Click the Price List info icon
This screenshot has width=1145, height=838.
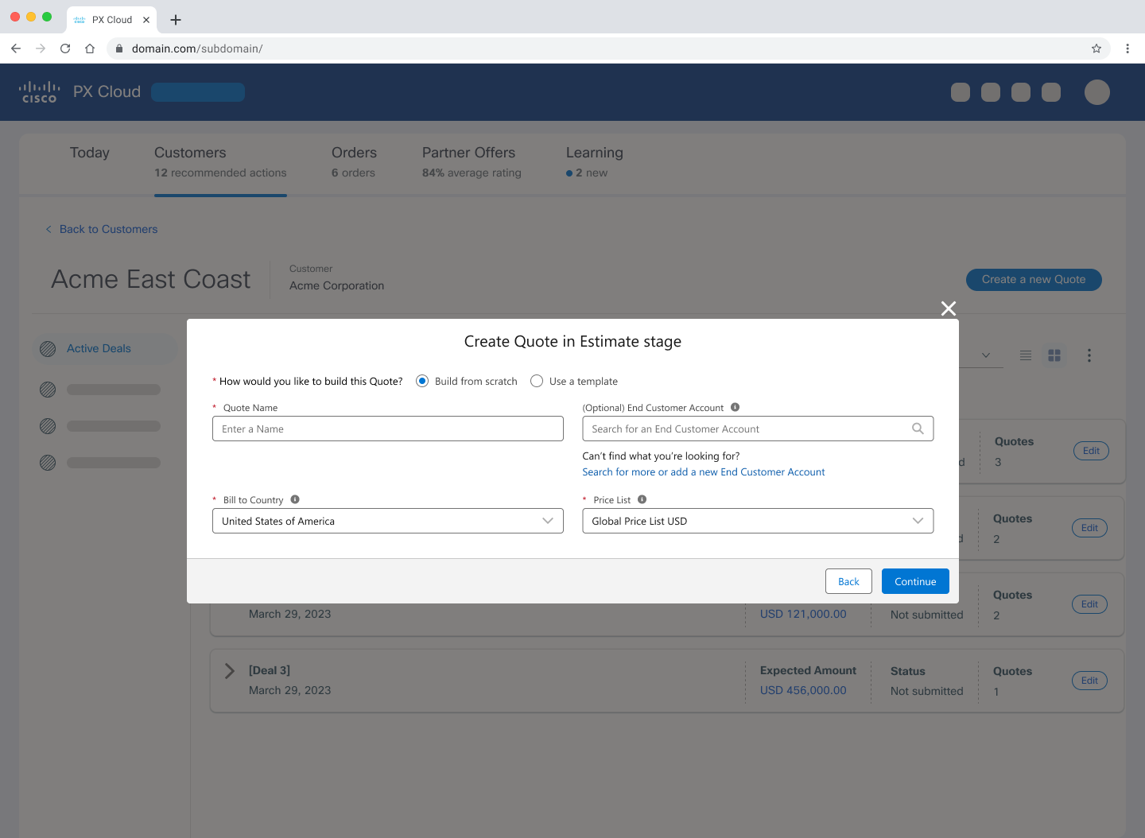point(642,499)
